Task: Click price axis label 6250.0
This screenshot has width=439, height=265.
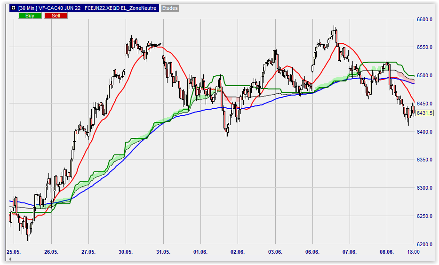Action: click(x=424, y=216)
